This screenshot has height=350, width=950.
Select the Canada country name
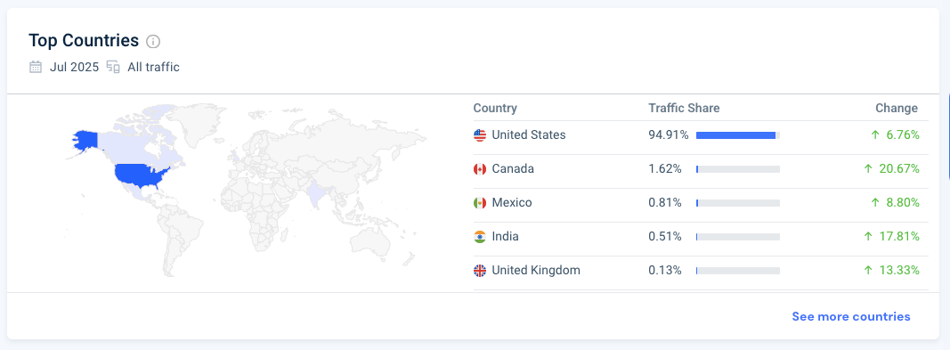point(513,169)
